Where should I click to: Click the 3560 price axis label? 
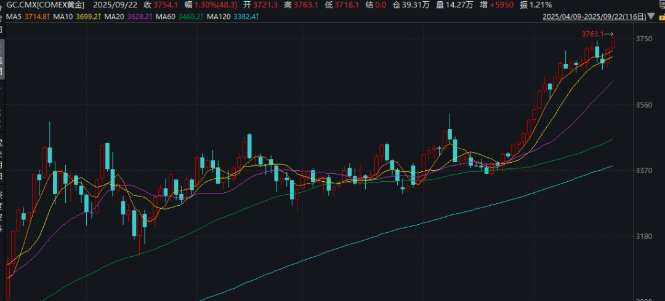coord(643,105)
